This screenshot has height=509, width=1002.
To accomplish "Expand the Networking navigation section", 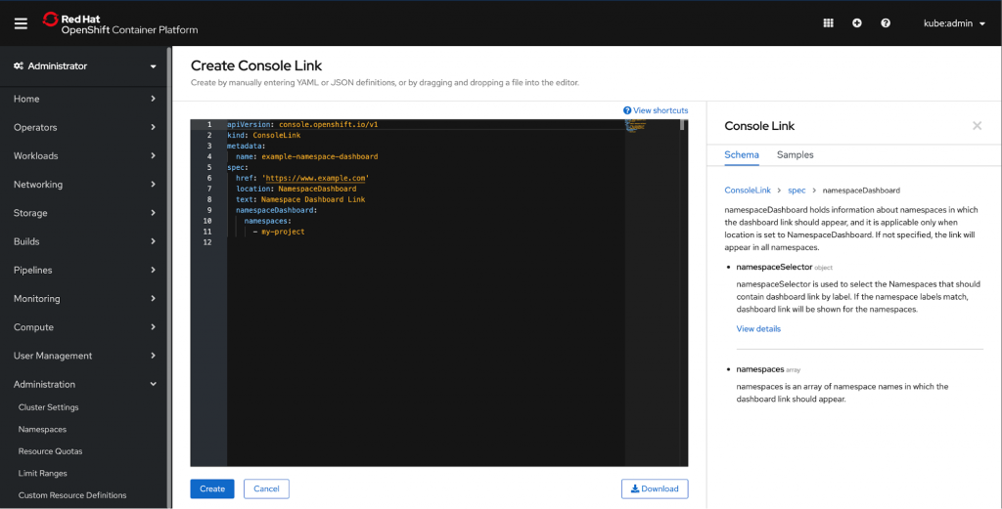I will click(85, 184).
